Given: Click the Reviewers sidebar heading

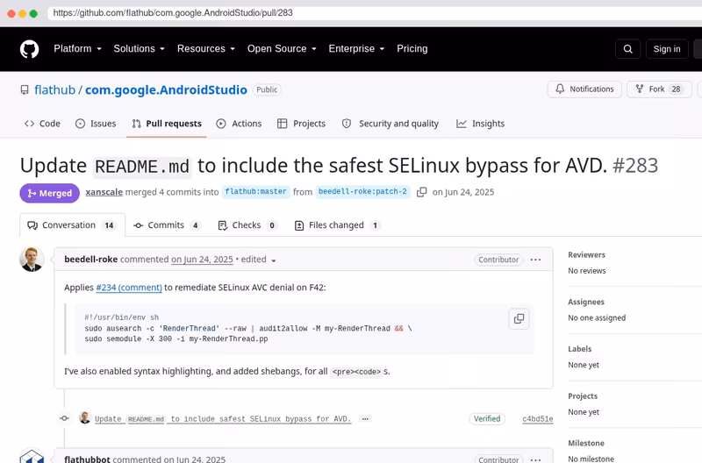Looking at the screenshot, I should click(586, 255).
